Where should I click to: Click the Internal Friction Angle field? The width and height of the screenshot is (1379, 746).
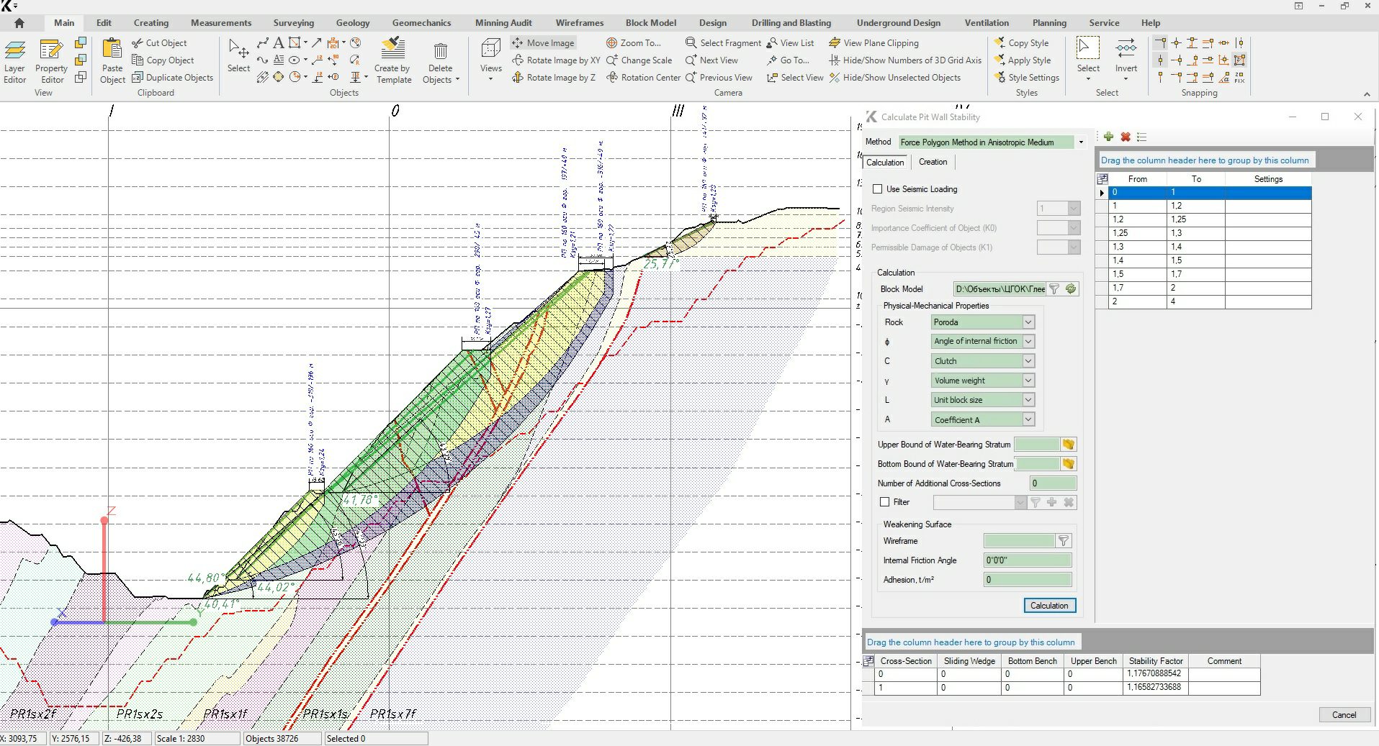1027,560
